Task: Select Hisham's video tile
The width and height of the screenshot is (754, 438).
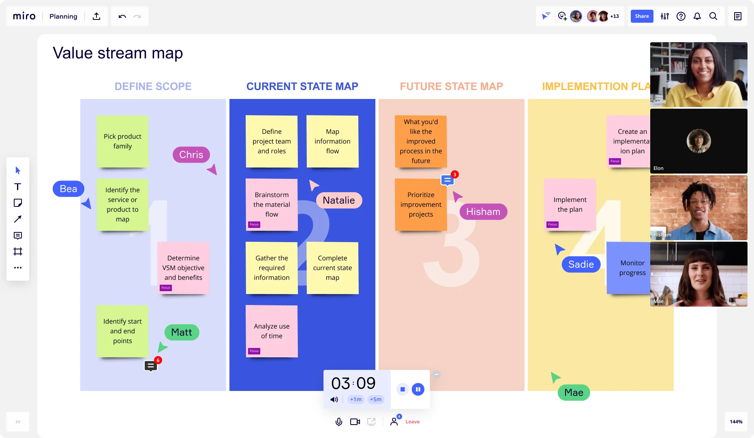Action: point(699,208)
